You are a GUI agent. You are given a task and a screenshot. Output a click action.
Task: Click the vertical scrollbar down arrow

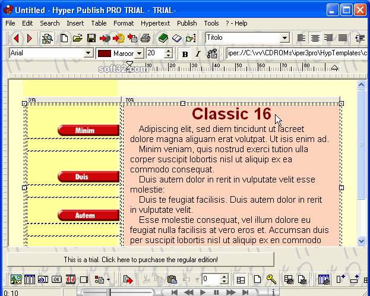pos(361,241)
